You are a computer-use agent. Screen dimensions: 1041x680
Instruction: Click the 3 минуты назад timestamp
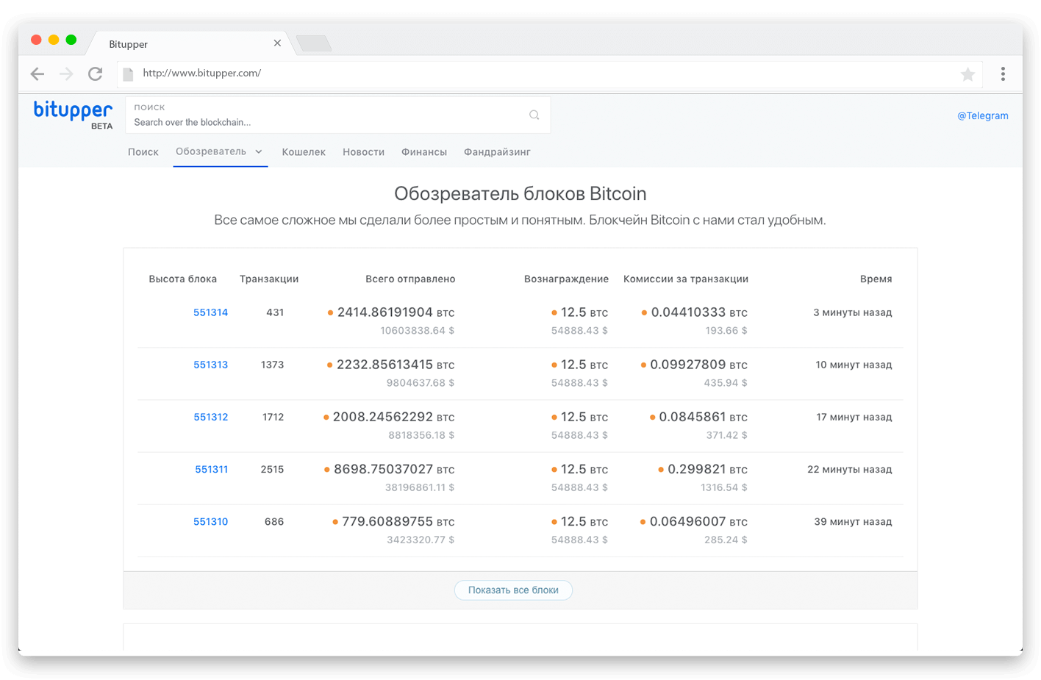tap(853, 312)
